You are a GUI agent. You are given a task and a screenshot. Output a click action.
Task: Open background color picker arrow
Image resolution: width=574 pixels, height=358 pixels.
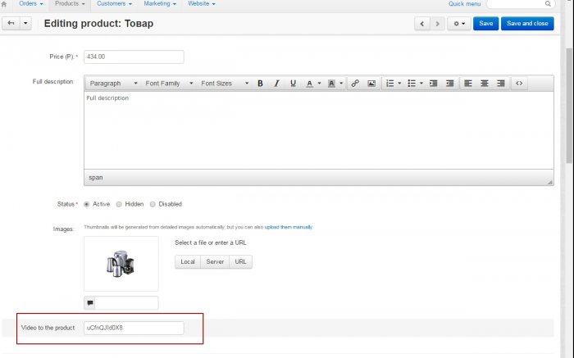click(x=341, y=84)
